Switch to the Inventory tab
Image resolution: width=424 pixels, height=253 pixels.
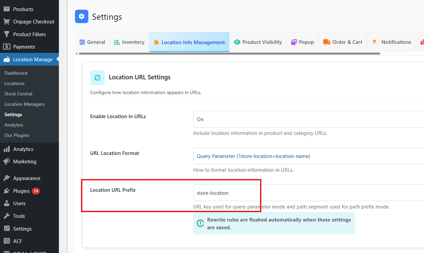click(129, 42)
